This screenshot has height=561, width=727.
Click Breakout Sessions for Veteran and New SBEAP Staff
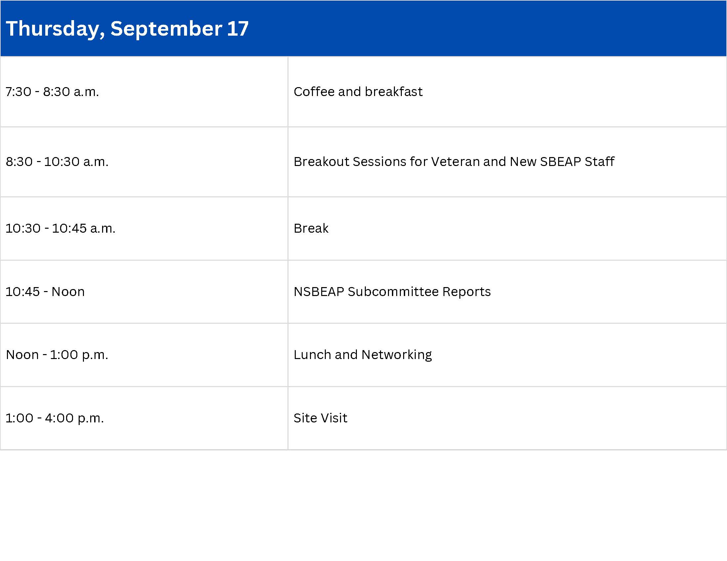pos(454,162)
